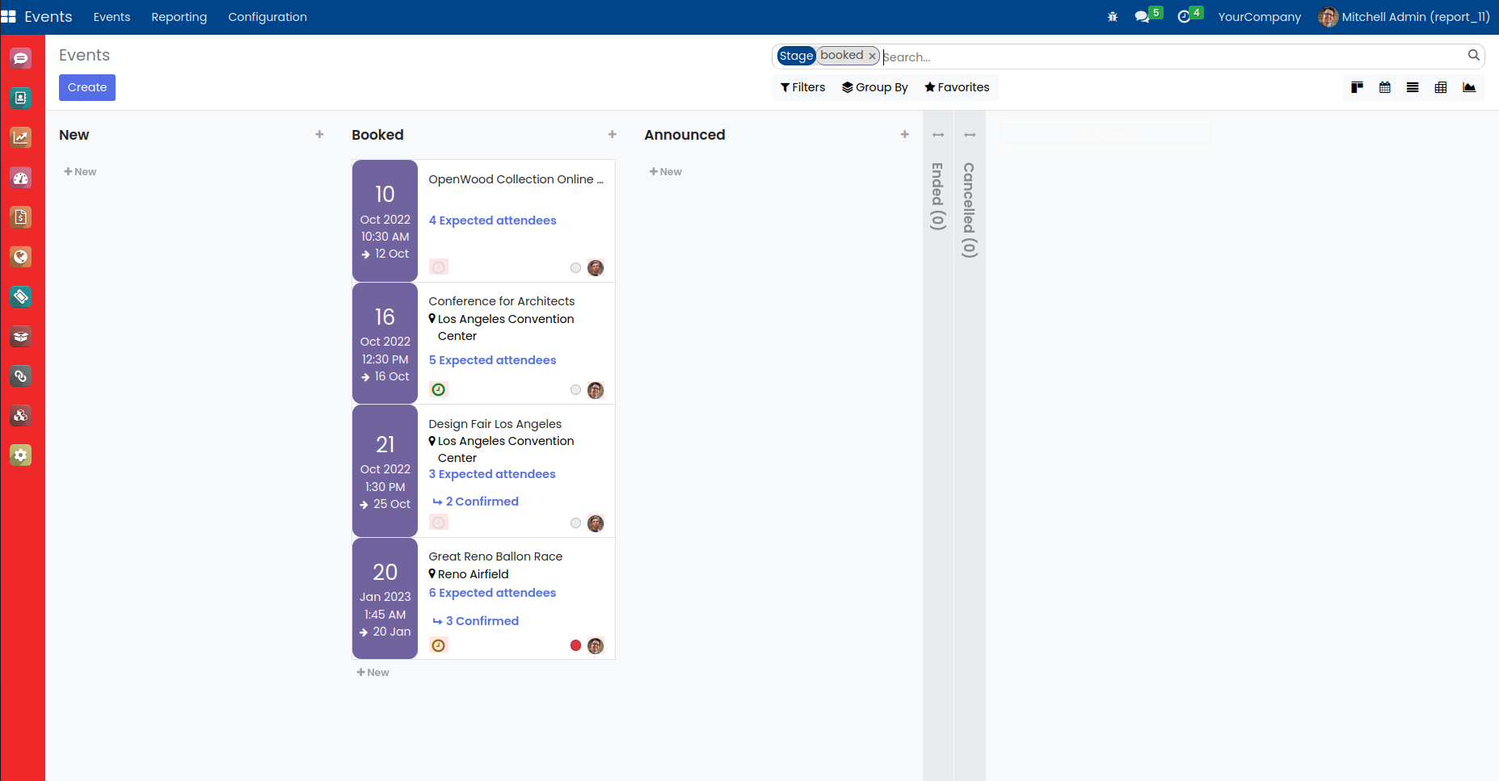Image resolution: width=1499 pixels, height=781 pixels.
Task: Open the Group By dropdown
Action: pyautogui.click(x=874, y=87)
